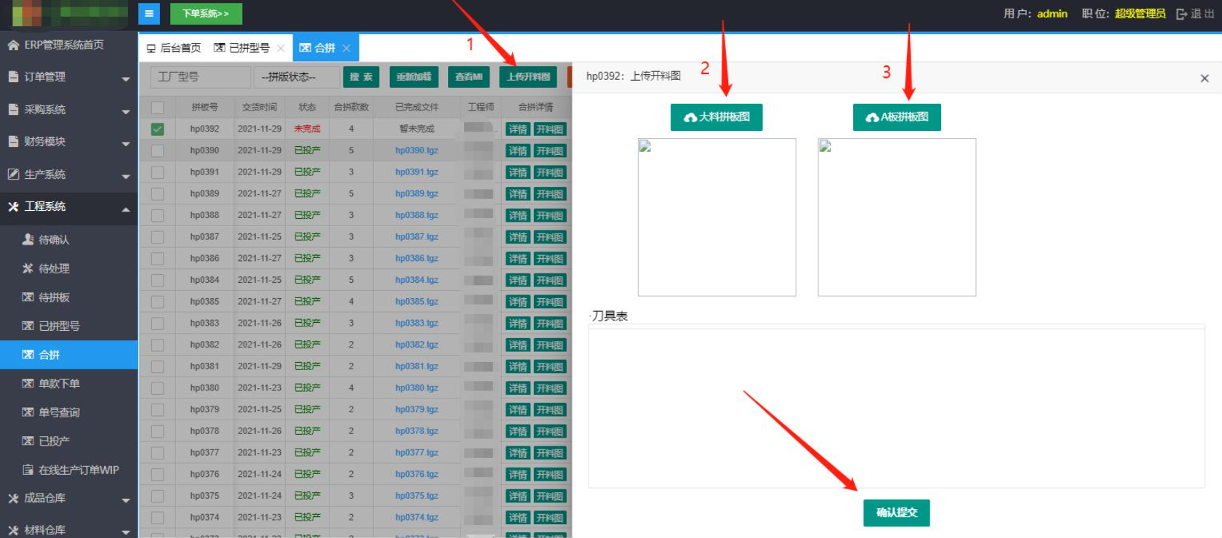Expand 采购系统 using its arrow
1222x538 pixels.
coord(126,111)
